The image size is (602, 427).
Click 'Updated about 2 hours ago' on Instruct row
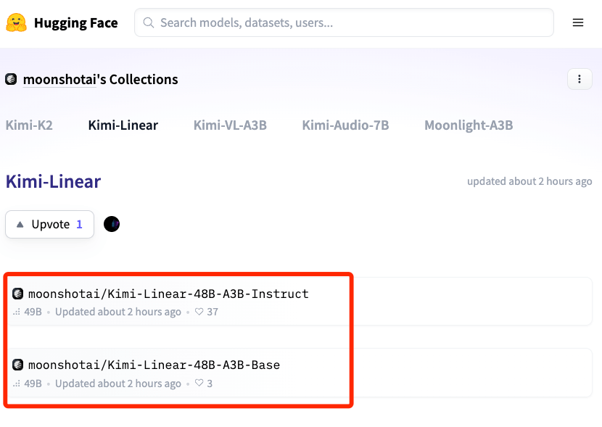click(x=118, y=312)
